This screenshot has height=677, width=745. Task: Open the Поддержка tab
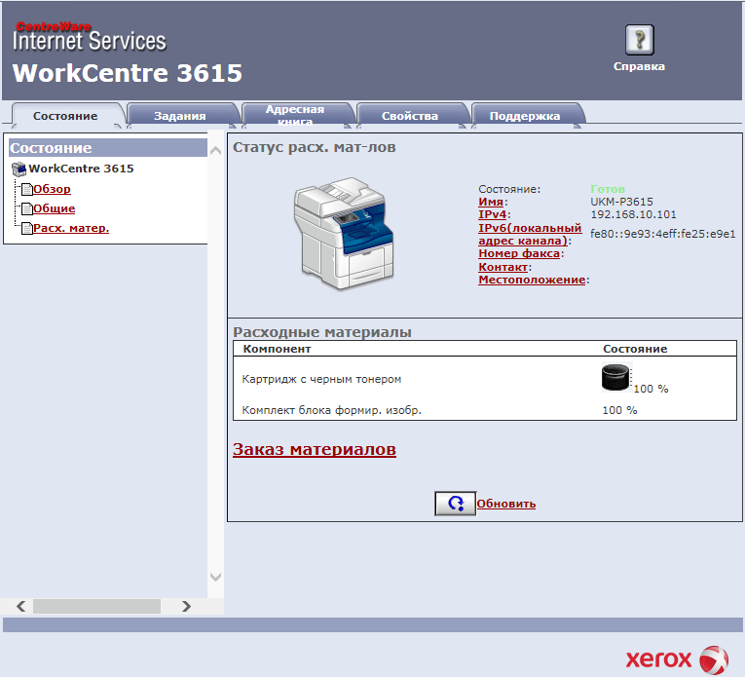click(x=525, y=116)
